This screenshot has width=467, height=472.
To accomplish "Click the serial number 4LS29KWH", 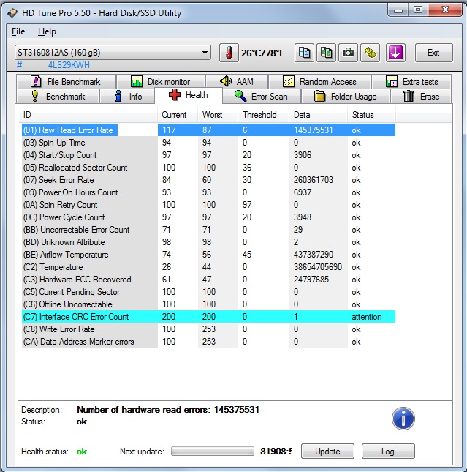I will point(69,65).
